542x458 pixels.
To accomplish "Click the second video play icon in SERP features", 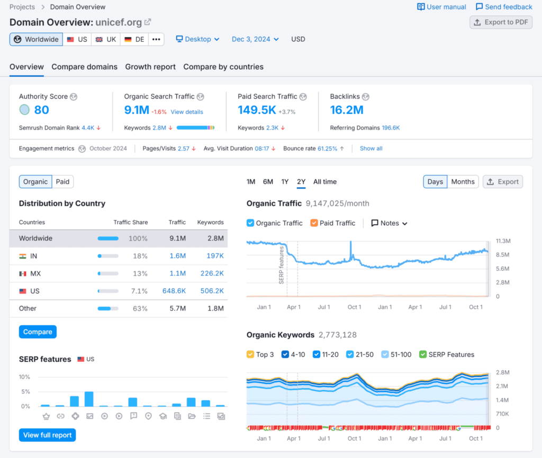I will pos(119,416).
